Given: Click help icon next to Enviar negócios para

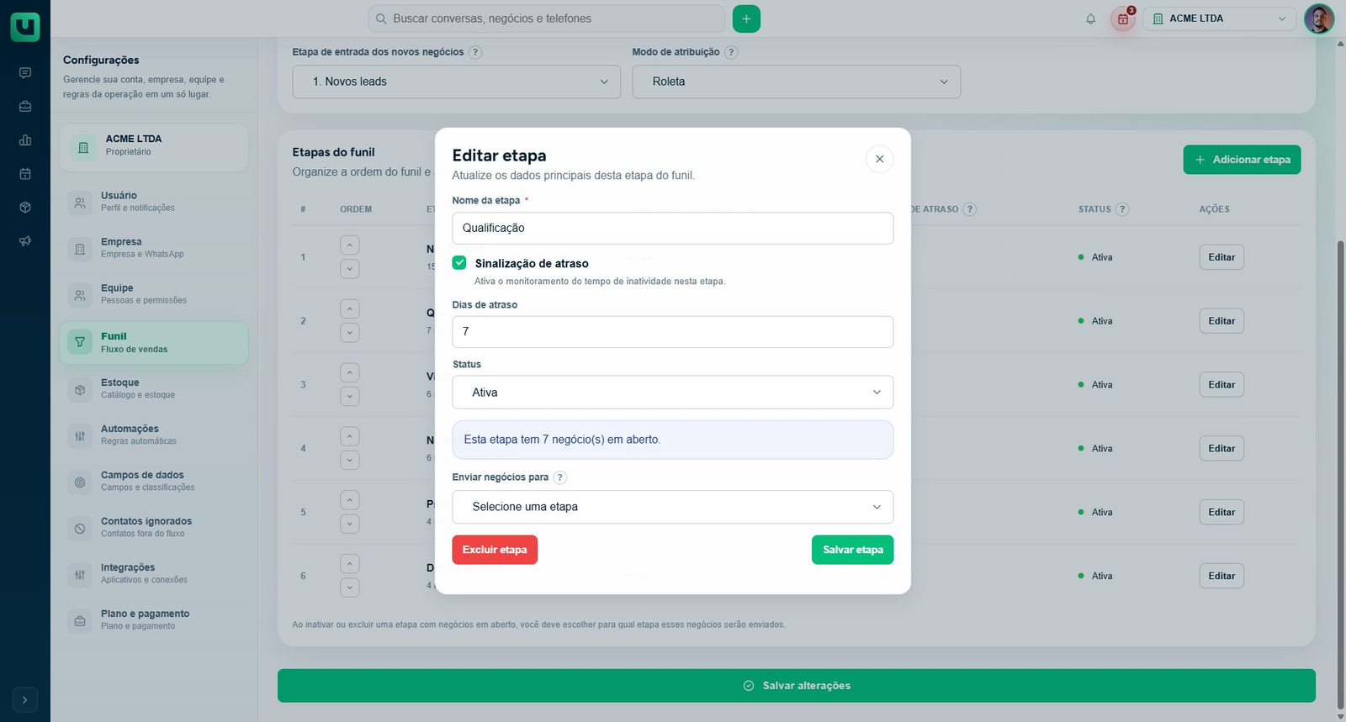Looking at the screenshot, I should click(x=560, y=477).
